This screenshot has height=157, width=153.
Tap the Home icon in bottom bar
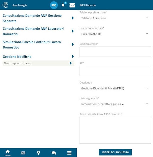click(x=8, y=153)
